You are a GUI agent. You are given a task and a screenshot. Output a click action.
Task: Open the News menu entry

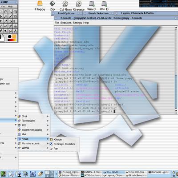[33, 139]
